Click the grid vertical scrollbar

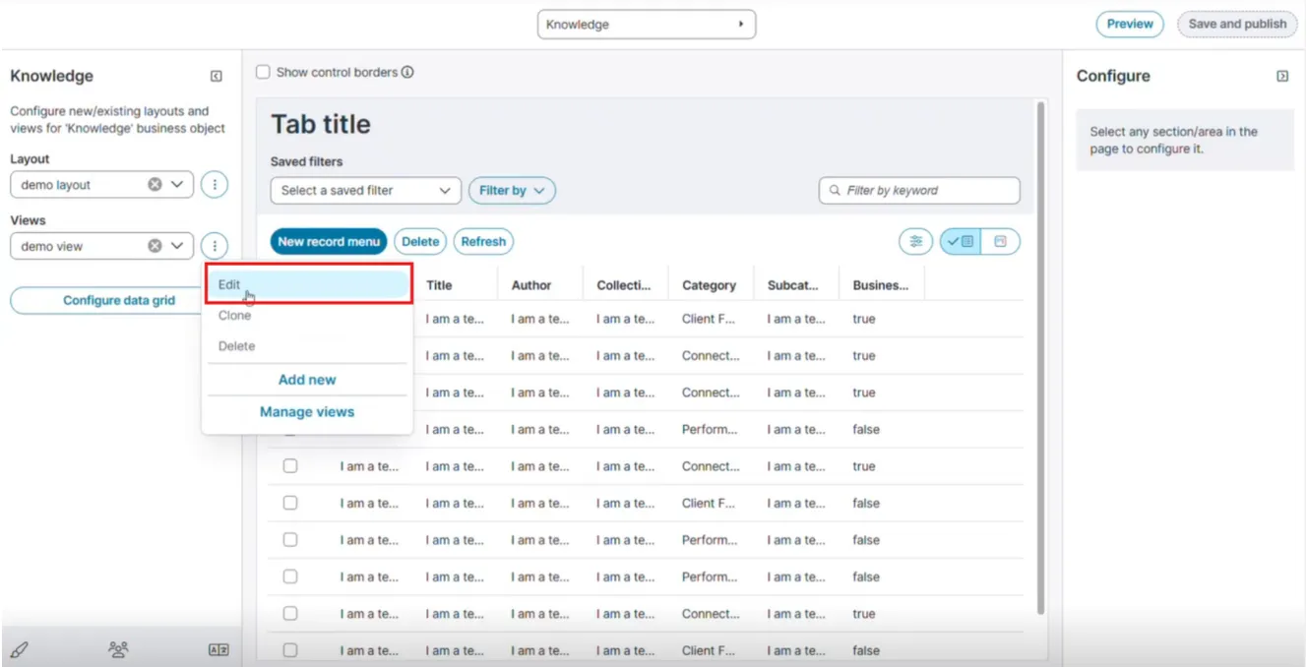pyautogui.click(x=1040, y=359)
